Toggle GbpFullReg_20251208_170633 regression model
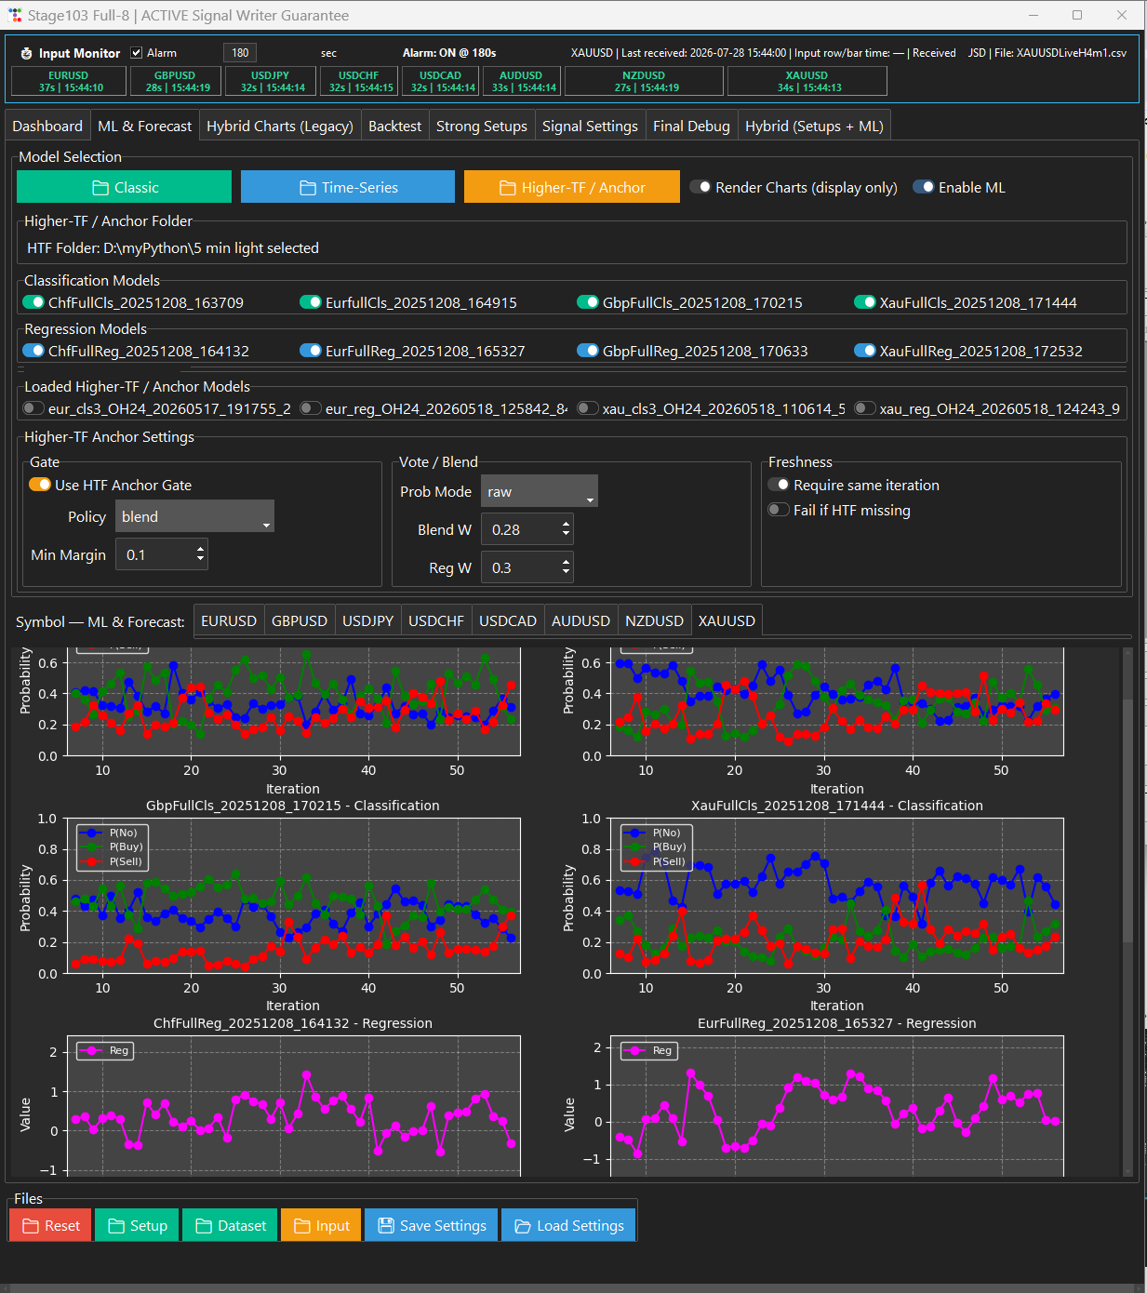Viewport: 1147px width, 1293px height. [588, 351]
